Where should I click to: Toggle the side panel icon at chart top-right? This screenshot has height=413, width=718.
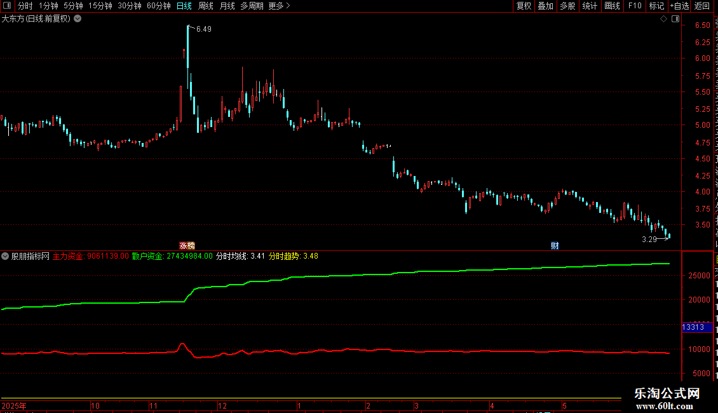(x=675, y=19)
